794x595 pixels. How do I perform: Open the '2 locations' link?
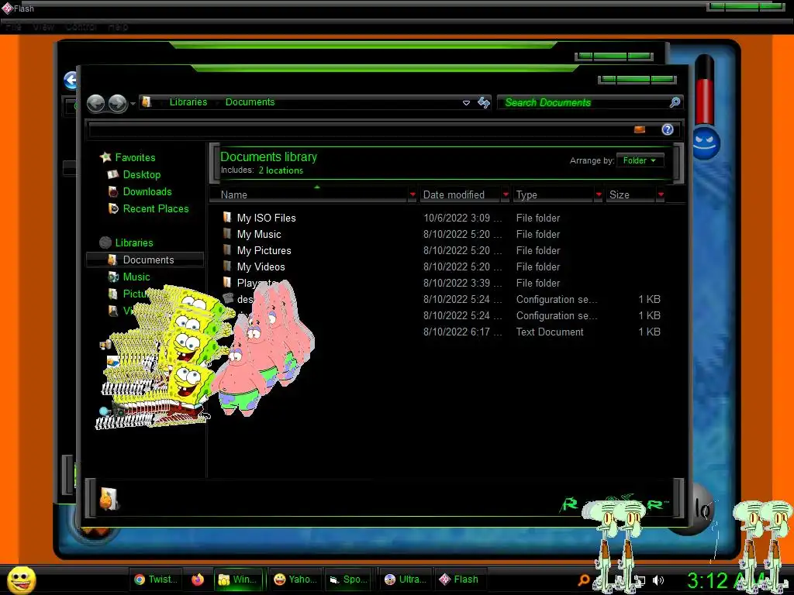(x=281, y=170)
